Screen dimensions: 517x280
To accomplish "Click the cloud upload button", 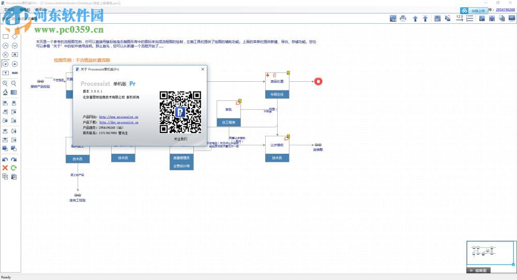I will (474, 10).
